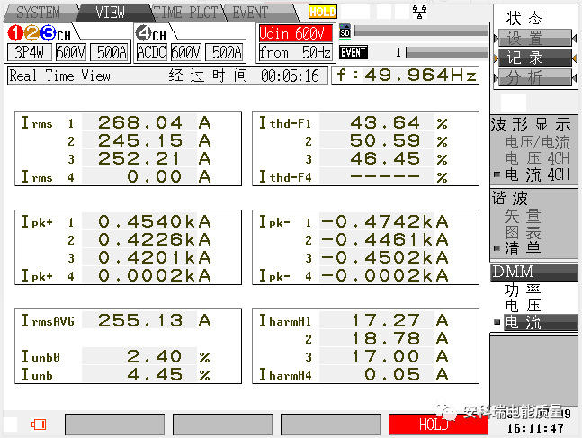
Task: Click Iunb0 value 2.40 %
Action: 168,356
